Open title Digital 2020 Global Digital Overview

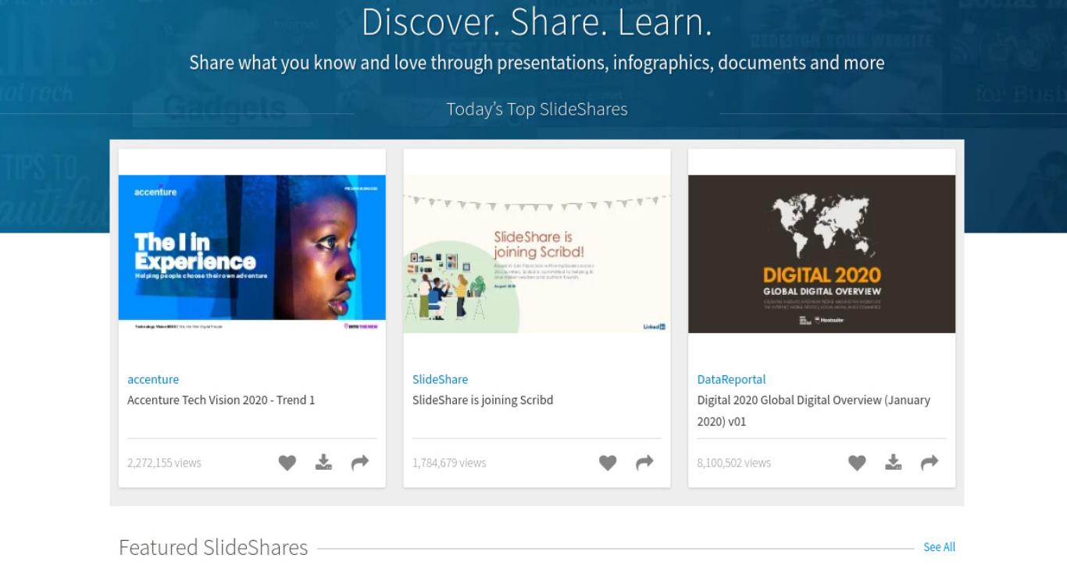(814, 410)
